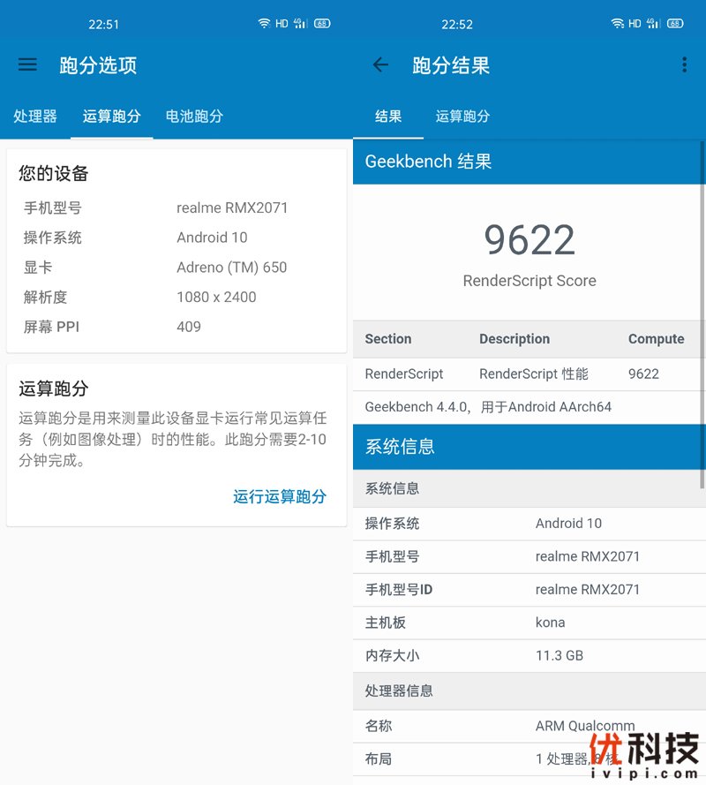Switch to the 处理器 tab
706x785 pixels.
pyautogui.click(x=35, y=116)
